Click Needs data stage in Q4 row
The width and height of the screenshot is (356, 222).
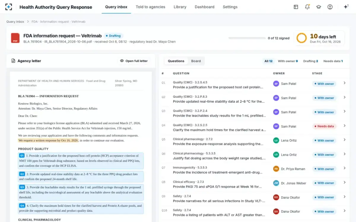(324, 126)
